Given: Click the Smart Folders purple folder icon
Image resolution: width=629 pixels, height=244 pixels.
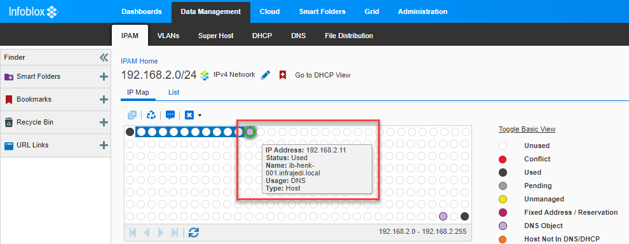Looking at the screenshot, I should pos(9,77).
